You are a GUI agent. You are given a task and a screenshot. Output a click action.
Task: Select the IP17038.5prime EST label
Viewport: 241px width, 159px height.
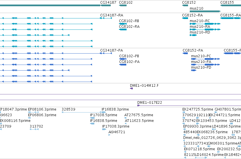[104, 115]
